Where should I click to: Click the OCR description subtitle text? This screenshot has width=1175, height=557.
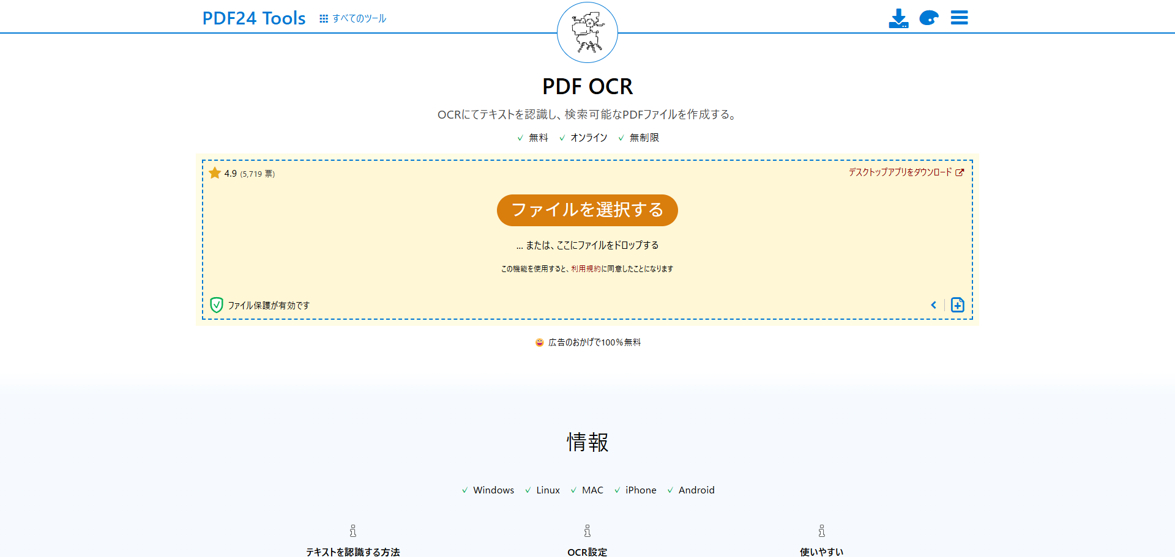tap(587, 114)
